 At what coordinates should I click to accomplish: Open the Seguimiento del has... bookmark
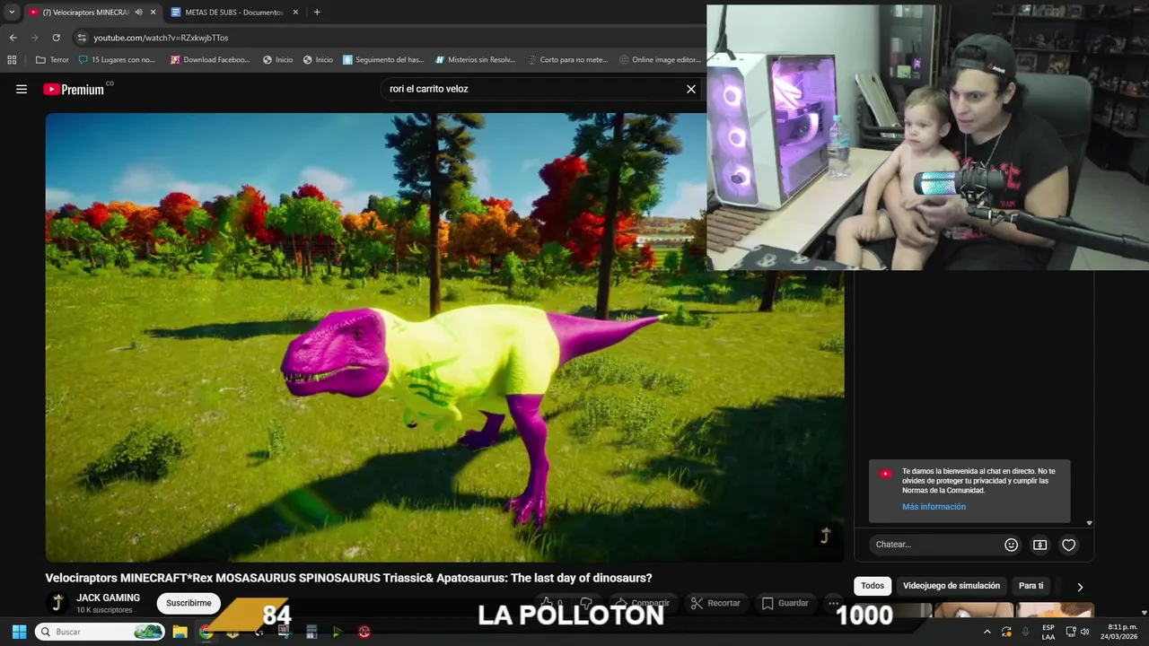pos(383,60)
